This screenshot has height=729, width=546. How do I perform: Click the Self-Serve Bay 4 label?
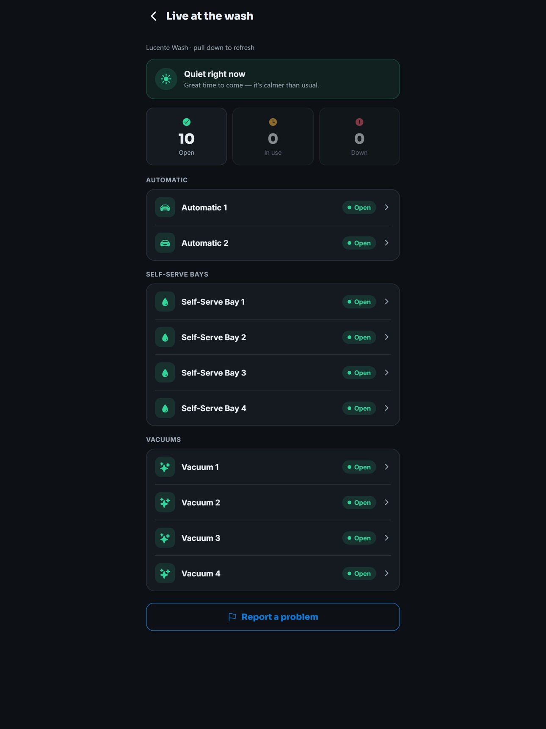214,408
